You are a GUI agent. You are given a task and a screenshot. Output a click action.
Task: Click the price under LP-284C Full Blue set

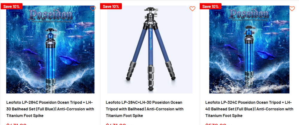(16, 124)
